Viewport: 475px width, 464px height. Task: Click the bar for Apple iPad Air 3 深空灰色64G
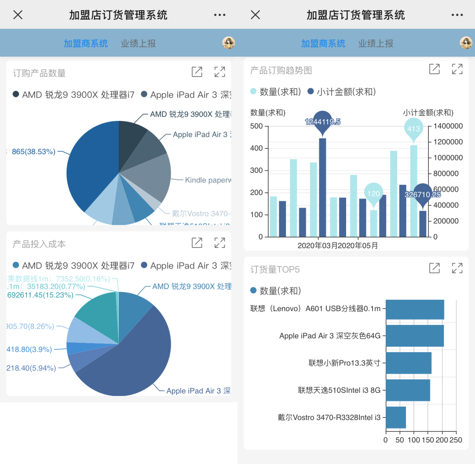[x=415, y=336]
